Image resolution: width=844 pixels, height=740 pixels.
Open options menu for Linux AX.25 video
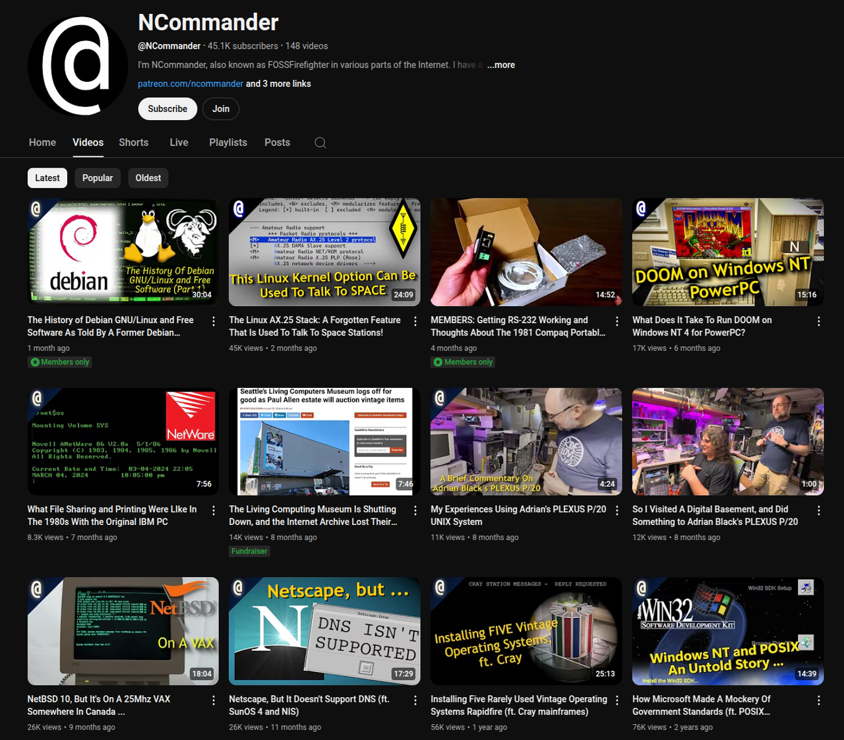point(415,321)
